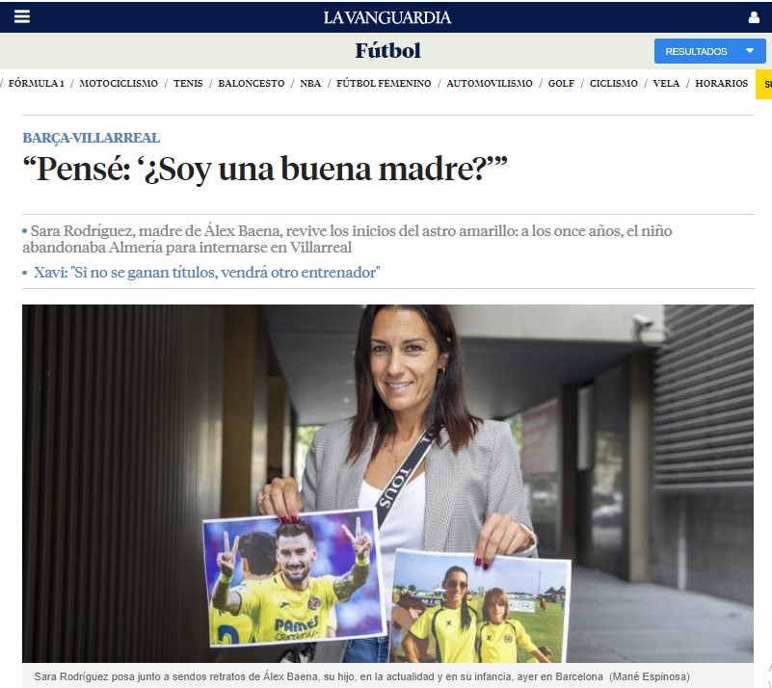Open the hamburger menu icon
Viewport: 772px width, 688px height.
21,16
